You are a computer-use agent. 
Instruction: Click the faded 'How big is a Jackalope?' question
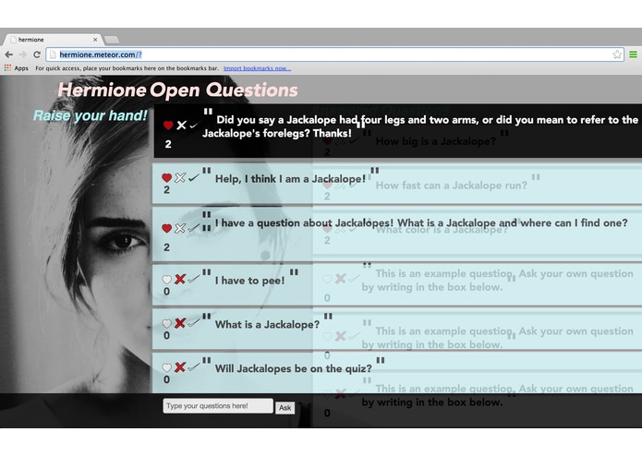click(x=436, y=141)
